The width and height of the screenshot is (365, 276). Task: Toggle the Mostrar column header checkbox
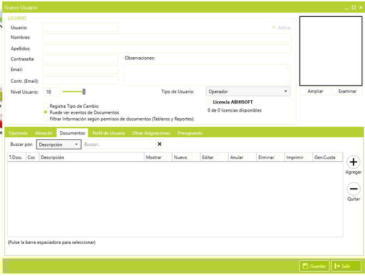click(166, 157)
